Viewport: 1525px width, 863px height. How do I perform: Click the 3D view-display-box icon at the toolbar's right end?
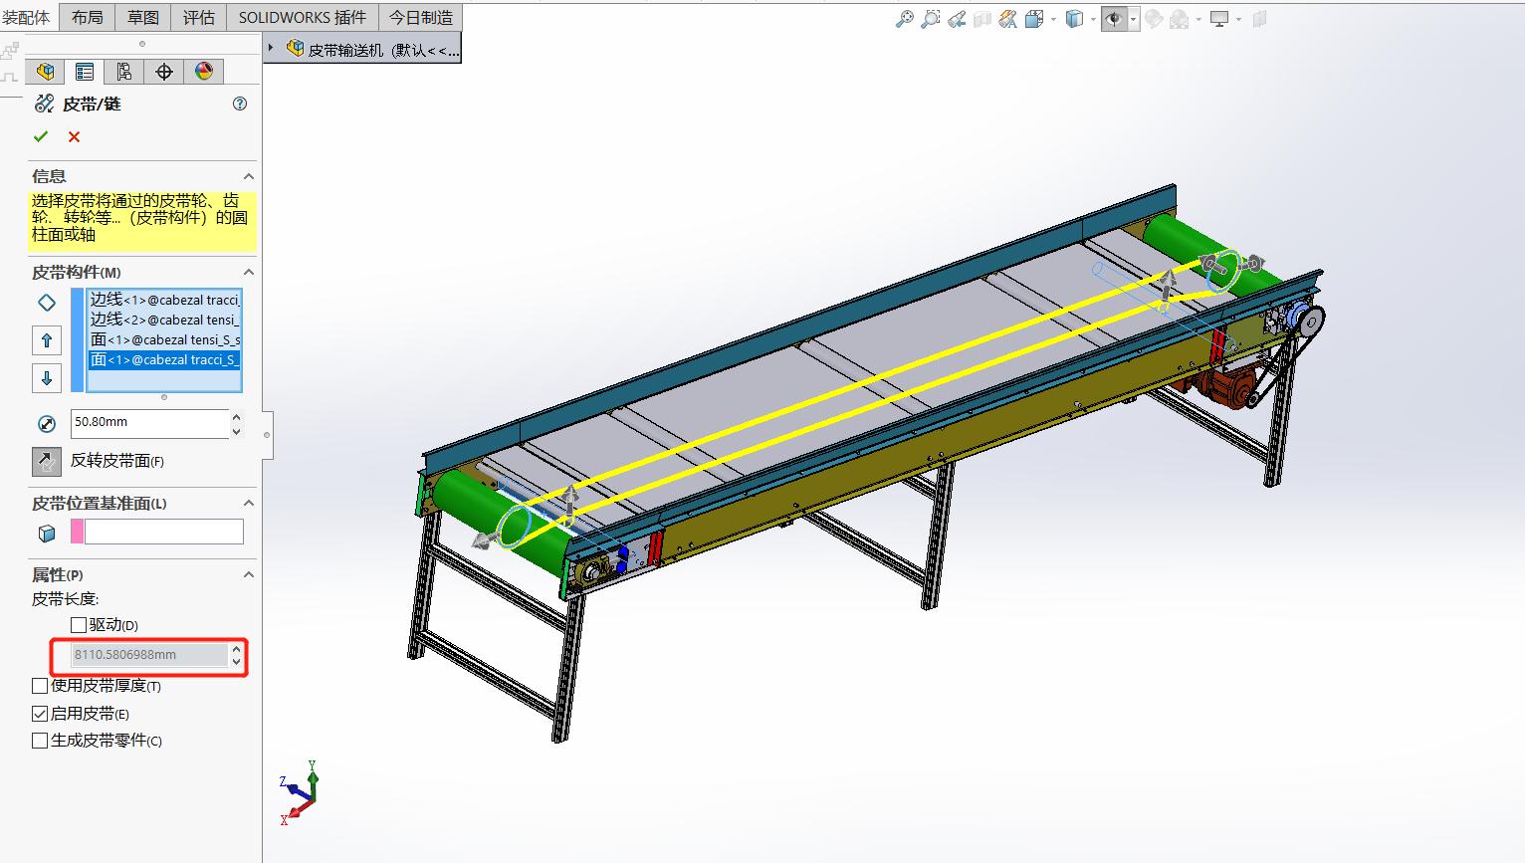click(x=1259, y=18)
